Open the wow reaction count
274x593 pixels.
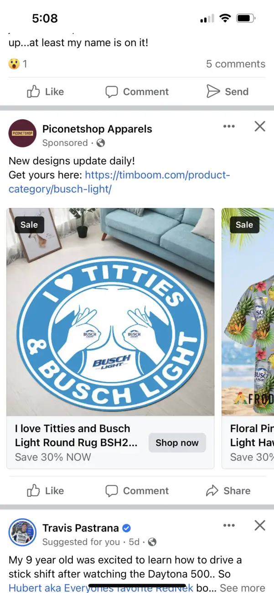coord(18,64)
